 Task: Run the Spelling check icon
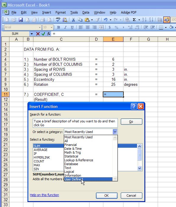click(x=58, y=19)
